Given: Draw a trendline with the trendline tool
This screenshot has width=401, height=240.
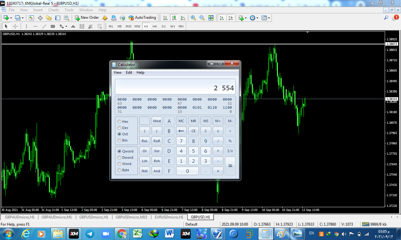Looking at the screenshot, I should (44, 27).
